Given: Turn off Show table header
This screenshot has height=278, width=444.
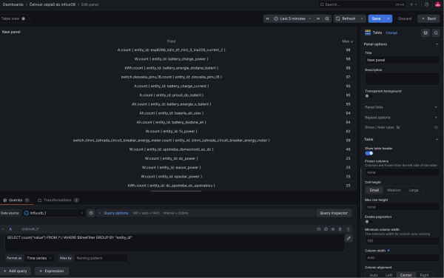Looking at the screenshot, I should [x=369, y=153].
